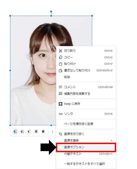Choose the wrap text alignment icon
This screenshot has height=169, width=137.
[x=22, y=132]
